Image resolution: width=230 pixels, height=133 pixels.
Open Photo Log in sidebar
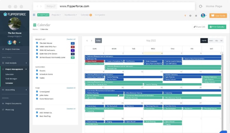(10, 110)
